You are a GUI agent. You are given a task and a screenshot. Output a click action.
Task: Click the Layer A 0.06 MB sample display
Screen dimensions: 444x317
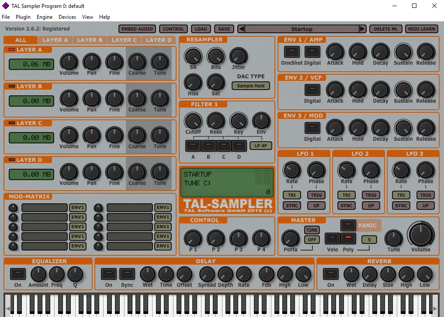(31, 64)
